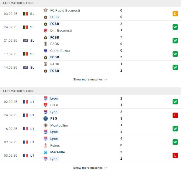Screen dimensions: 182x173
Task: Click the Romanian flag on 03.03.25 match
Action: (26, 14)
